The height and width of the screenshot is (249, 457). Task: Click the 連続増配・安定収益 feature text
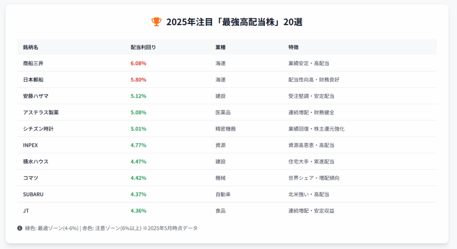pyautogui.click(x=311, y=211)
